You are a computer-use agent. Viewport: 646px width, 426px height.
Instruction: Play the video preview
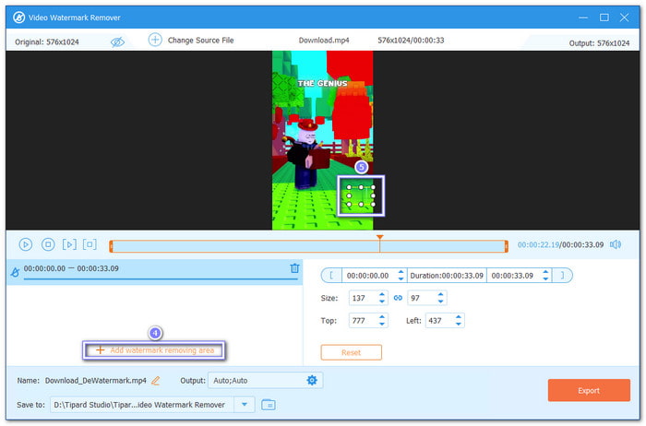point(26,244)
